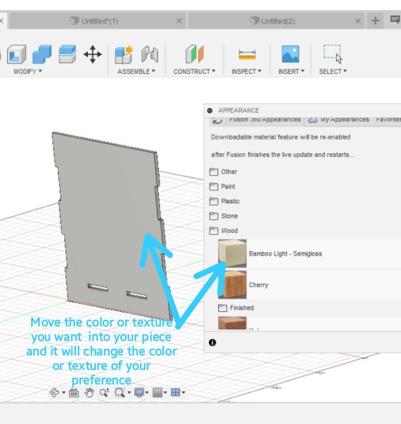The height and width of the screenshot is (424, 401).
Task: Select the Measure ruler icon
Action: (x=247, y=55)
